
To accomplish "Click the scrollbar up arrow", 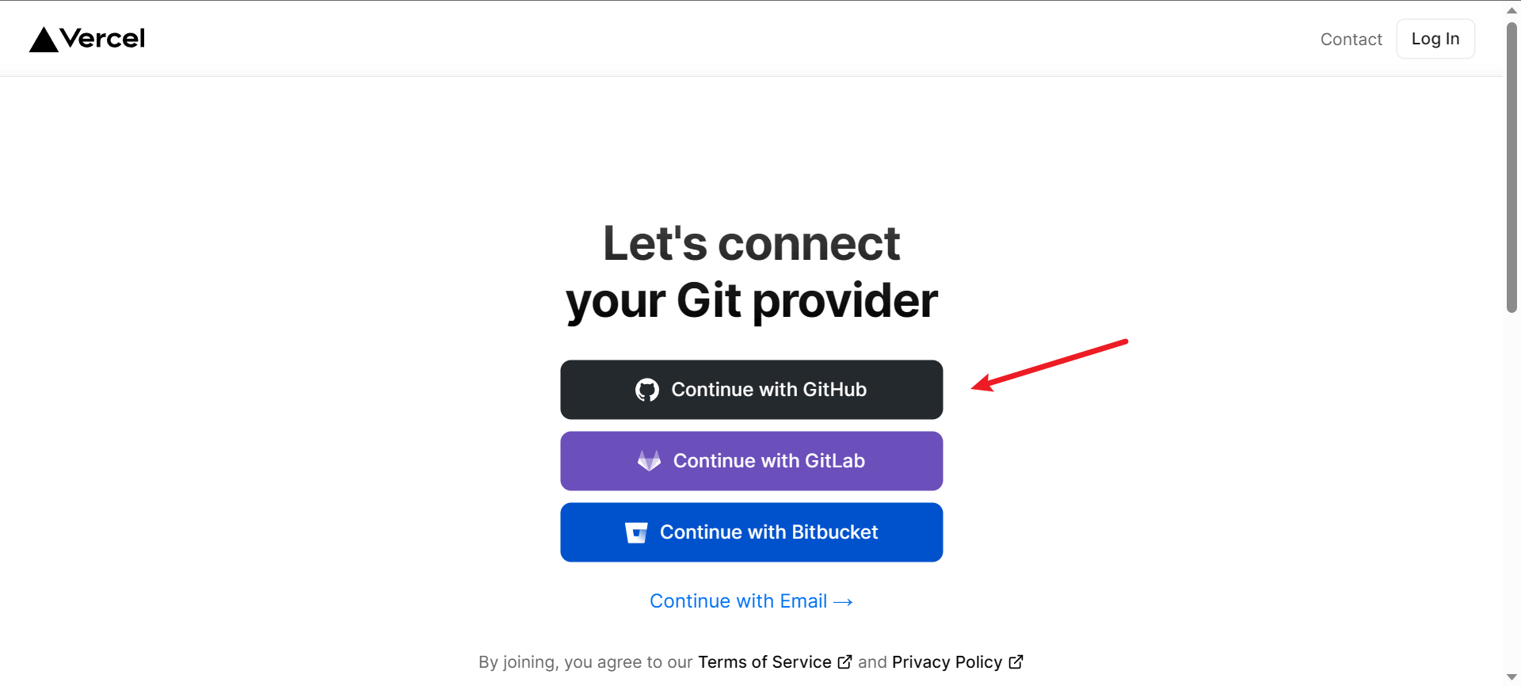I will [1511, 10].
